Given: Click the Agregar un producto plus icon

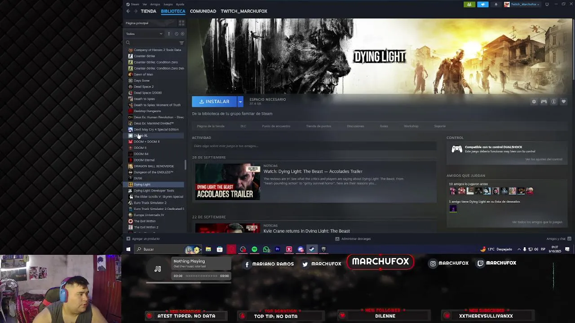Looking at the screenshot, I should pos(128,239).
